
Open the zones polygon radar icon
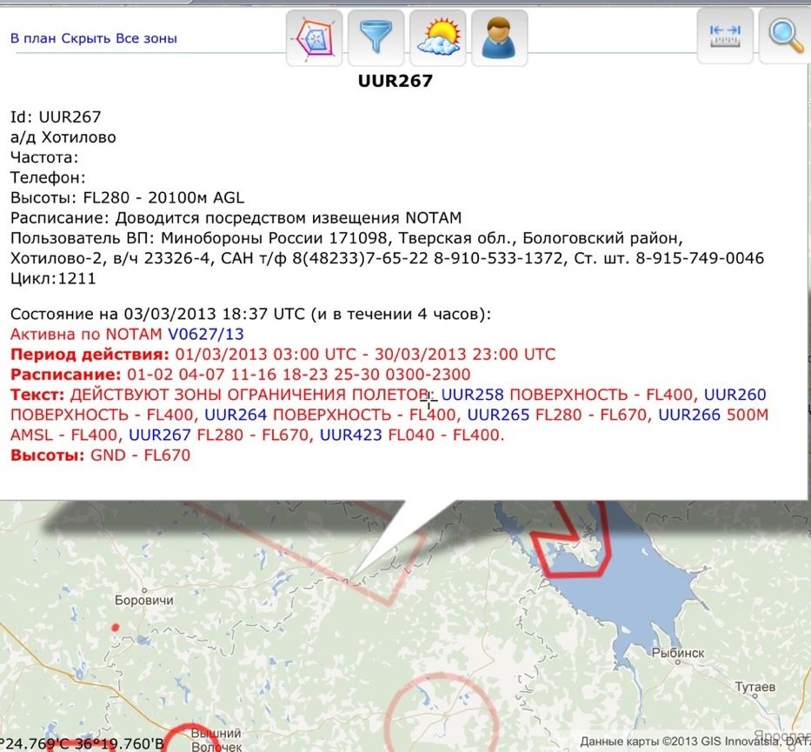coord(314,38)
